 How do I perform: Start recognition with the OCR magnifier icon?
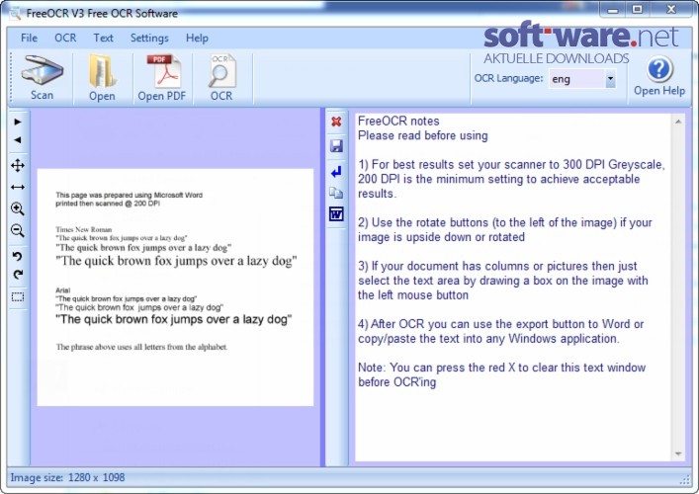point(222,71)
